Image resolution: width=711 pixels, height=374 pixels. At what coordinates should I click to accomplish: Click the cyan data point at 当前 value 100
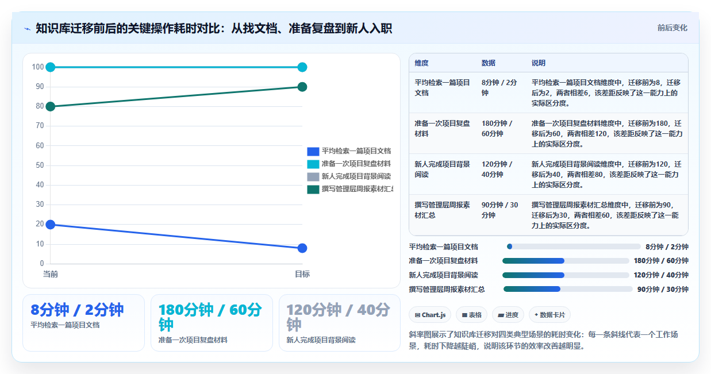(x=50, y=67)
